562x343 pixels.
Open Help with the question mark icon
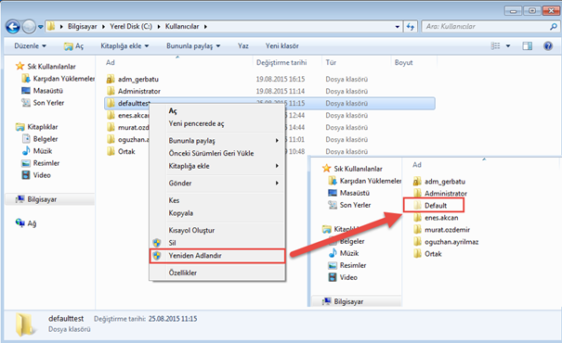click(548, 45)
